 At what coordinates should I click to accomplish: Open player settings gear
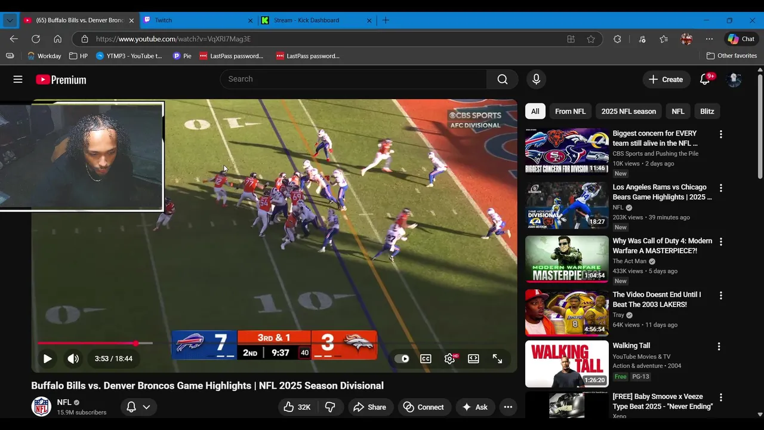[x=450, y=359]
